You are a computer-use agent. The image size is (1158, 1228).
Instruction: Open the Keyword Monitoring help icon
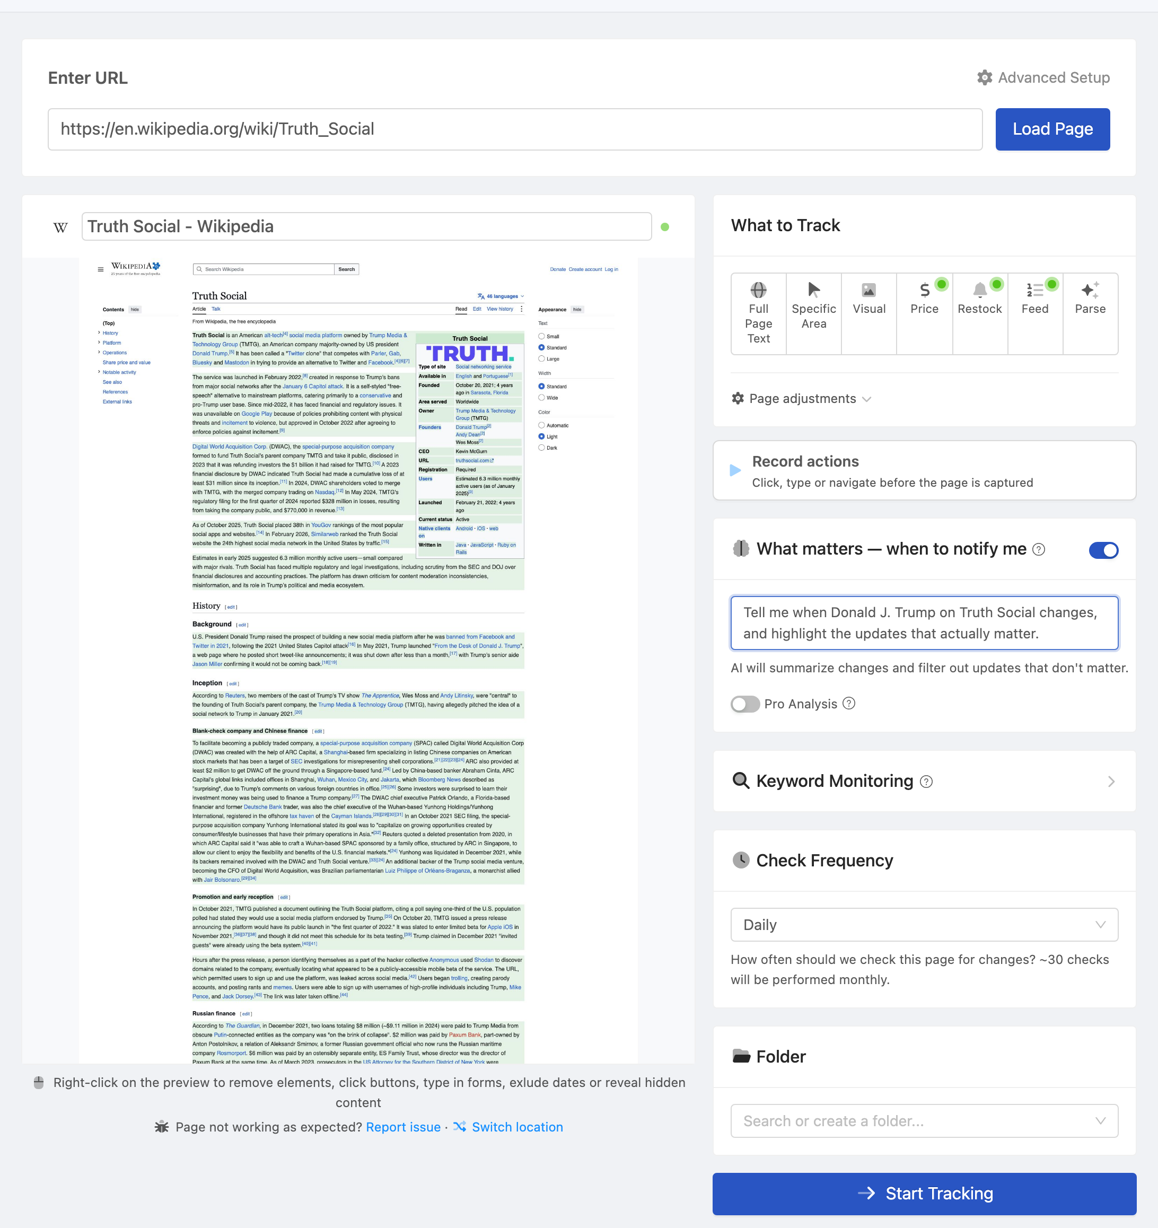click(926, 782)
